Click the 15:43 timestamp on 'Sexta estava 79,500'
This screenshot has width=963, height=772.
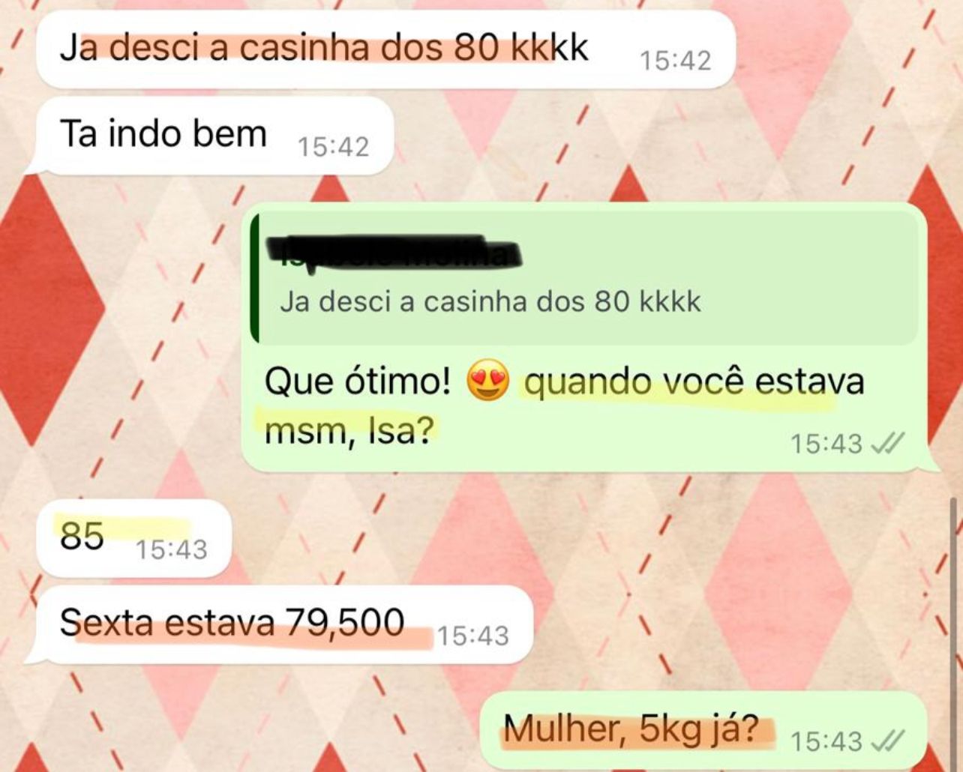point(472,636)
